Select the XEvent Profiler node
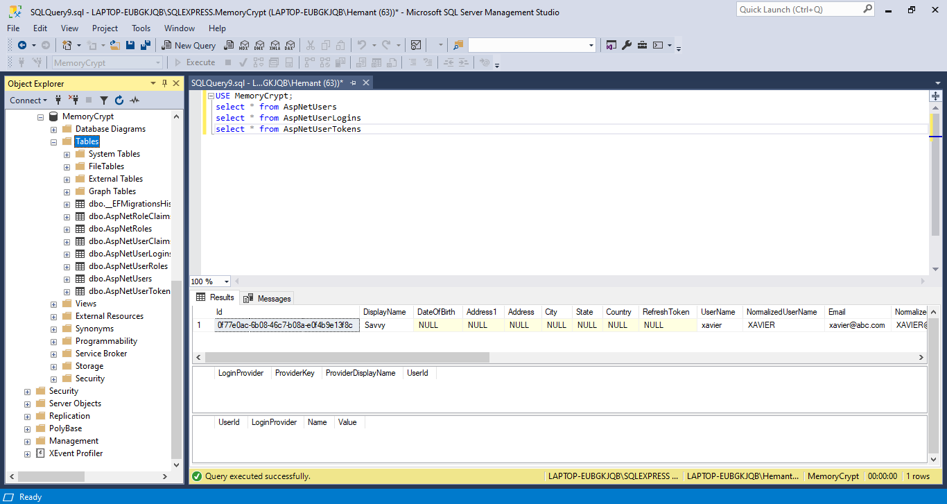The image size is (947, 504). (76, 453)
